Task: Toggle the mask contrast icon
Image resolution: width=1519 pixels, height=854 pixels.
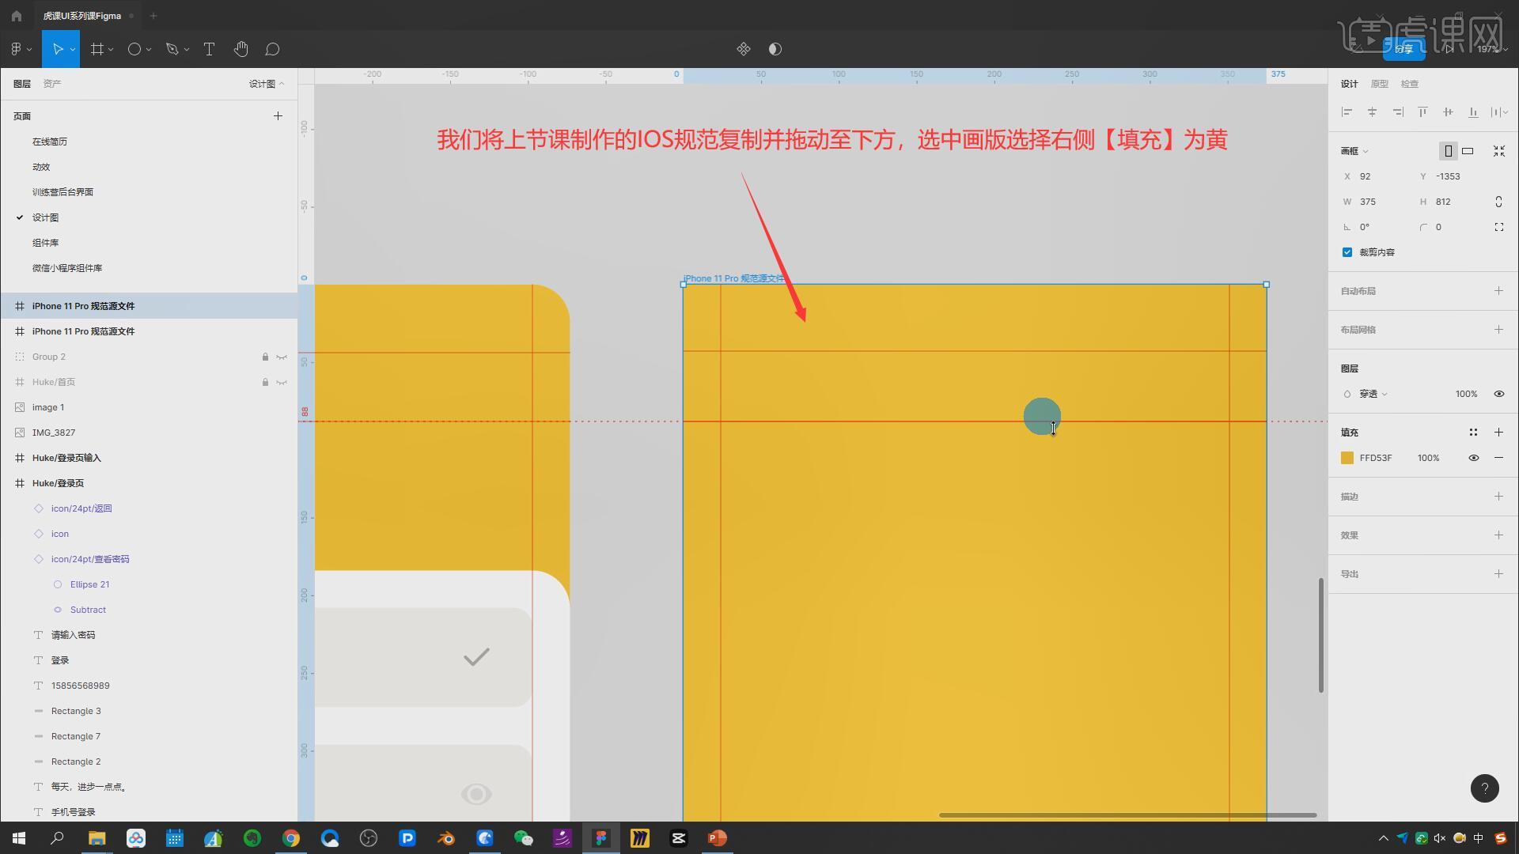Action: 775,49
